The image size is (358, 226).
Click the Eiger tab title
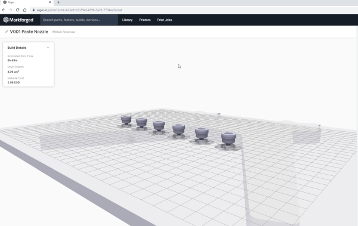11,2
